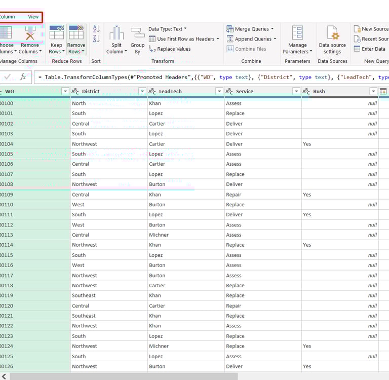The image size is (389, 380).
Task: Click the Remove Rows icon
Action: (76, 33)
